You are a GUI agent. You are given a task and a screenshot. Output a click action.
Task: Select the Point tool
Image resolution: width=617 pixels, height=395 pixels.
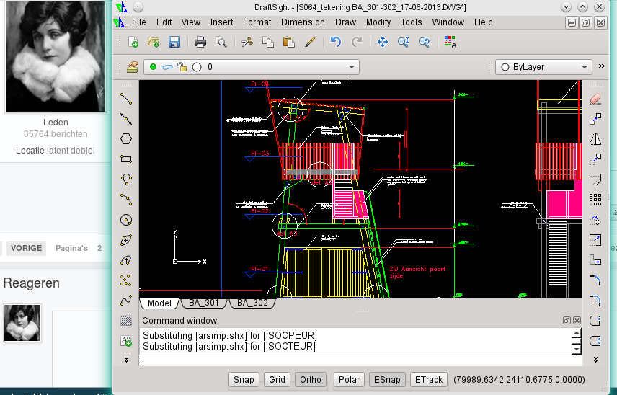(x=126, y=280)
